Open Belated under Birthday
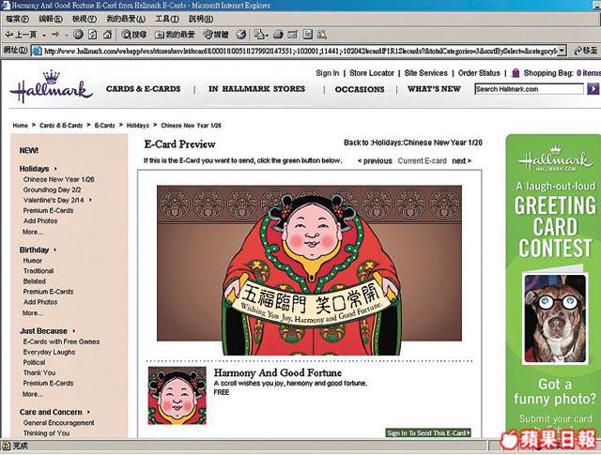Image resolution: width=601 pixels, height=455 pixels. [34, 281]
